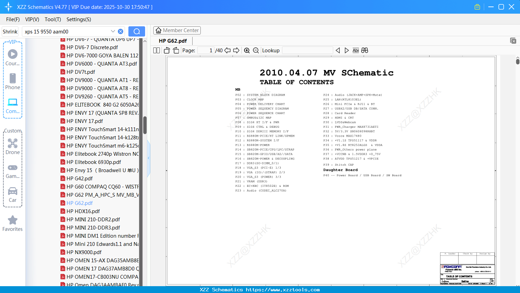This screenshot has width=520, height=293.
Task: Open the search history dropdown arrow
Action: pyautogui.click(x=113, y=31)
